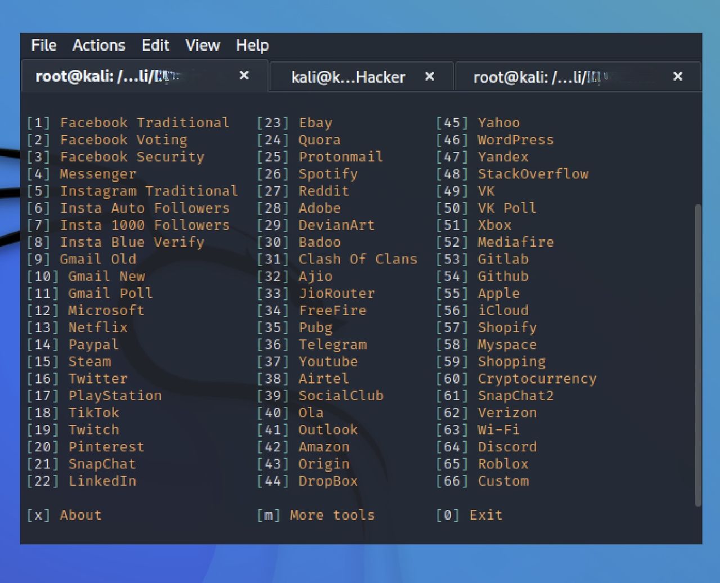Click the 'Twitch' entry
Image resolution: width=720 pixels, height=583 pixels.
(x=94, y=429)
